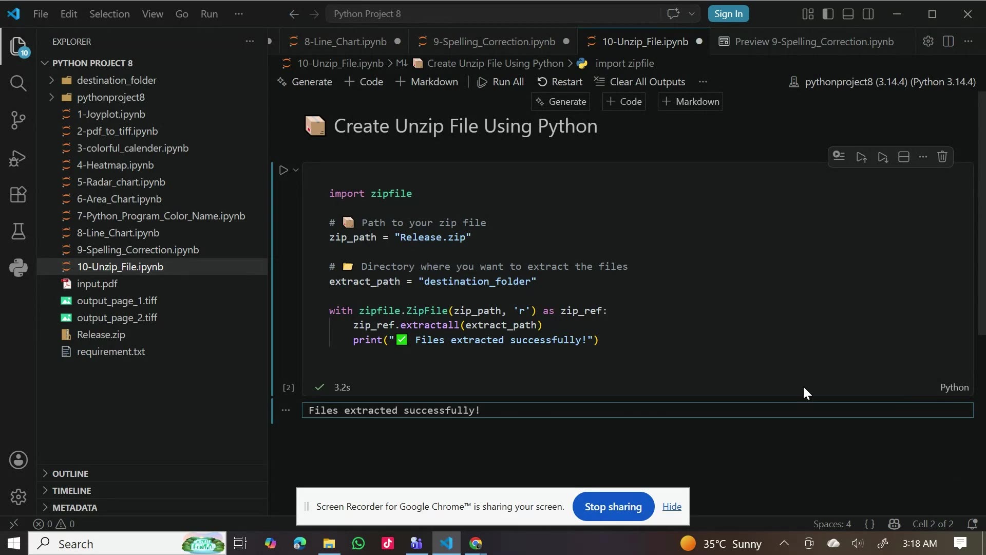
Task: Hide the screen sharing banner
Action: [672, 507]
